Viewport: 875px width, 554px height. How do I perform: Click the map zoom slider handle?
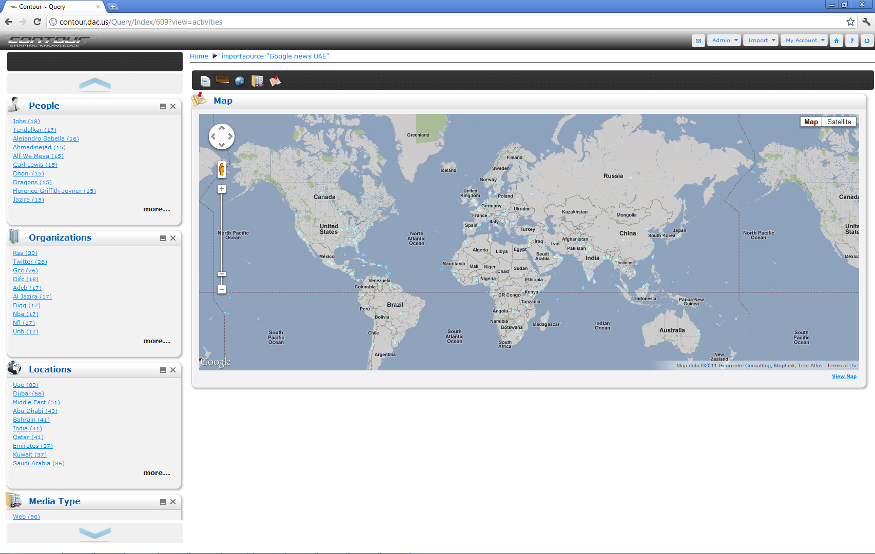[222, 274]
